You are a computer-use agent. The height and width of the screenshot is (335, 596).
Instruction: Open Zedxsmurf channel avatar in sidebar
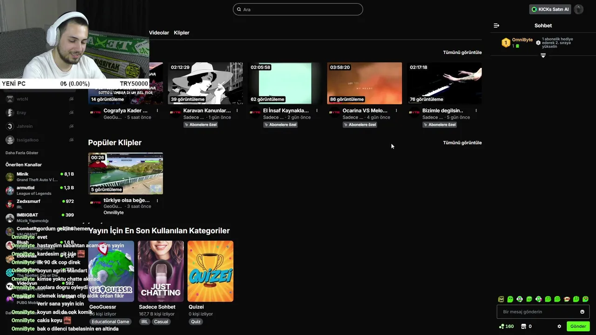coord(10,204)
